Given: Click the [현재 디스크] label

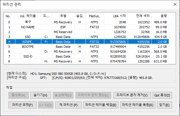Looking at the screenshot, I should click(17, 73).
